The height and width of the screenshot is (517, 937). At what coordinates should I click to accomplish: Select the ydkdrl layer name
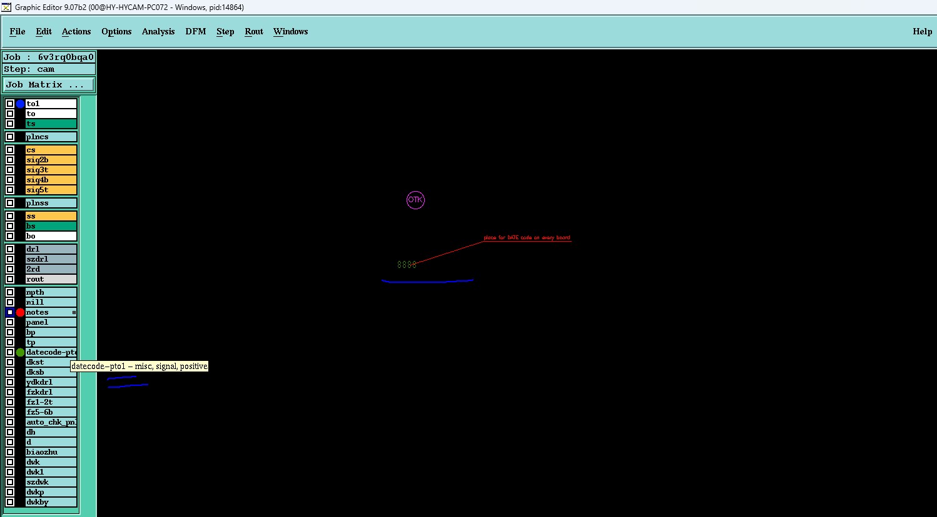pos(51,382)
